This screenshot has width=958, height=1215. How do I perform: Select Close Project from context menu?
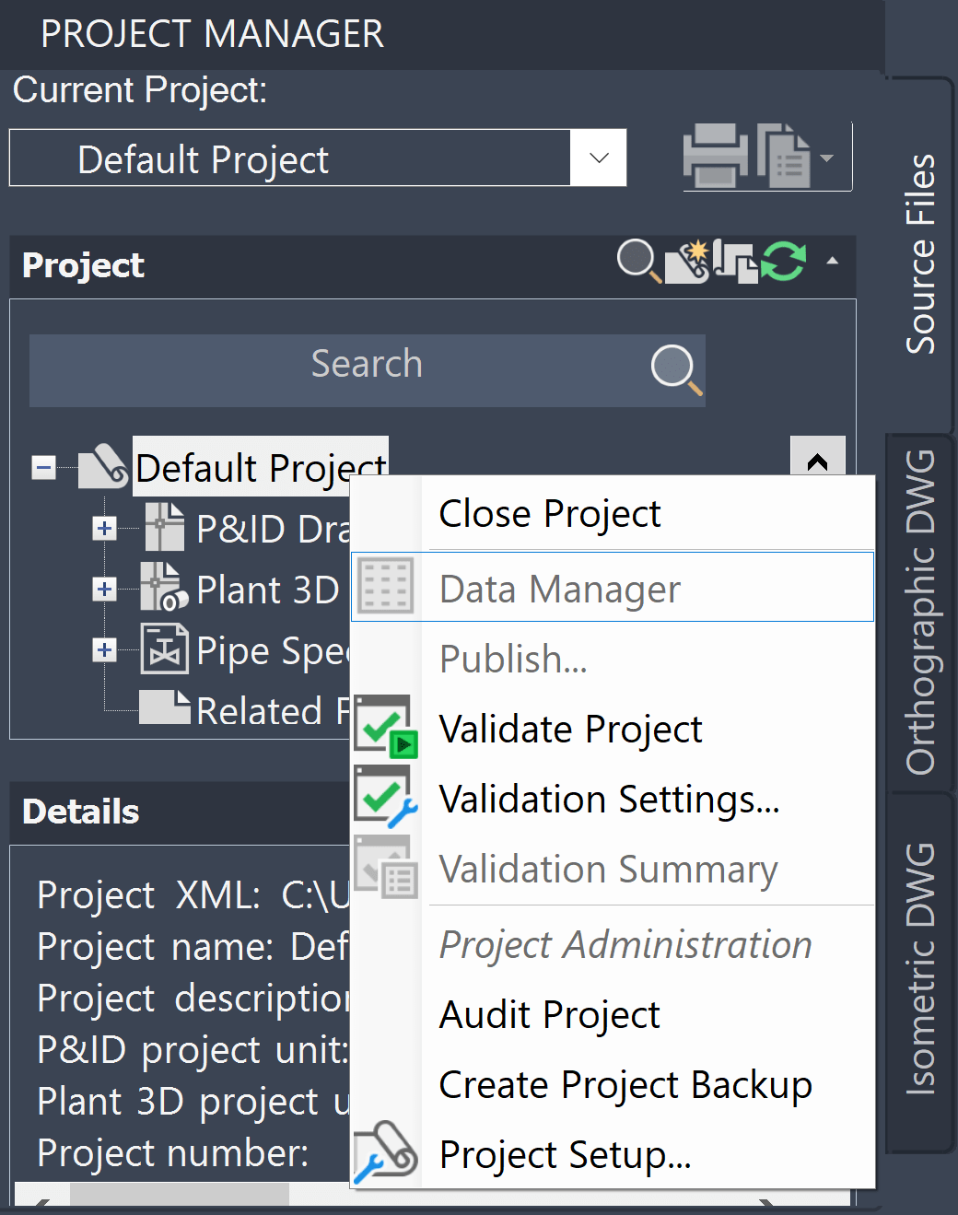[550, 514]
